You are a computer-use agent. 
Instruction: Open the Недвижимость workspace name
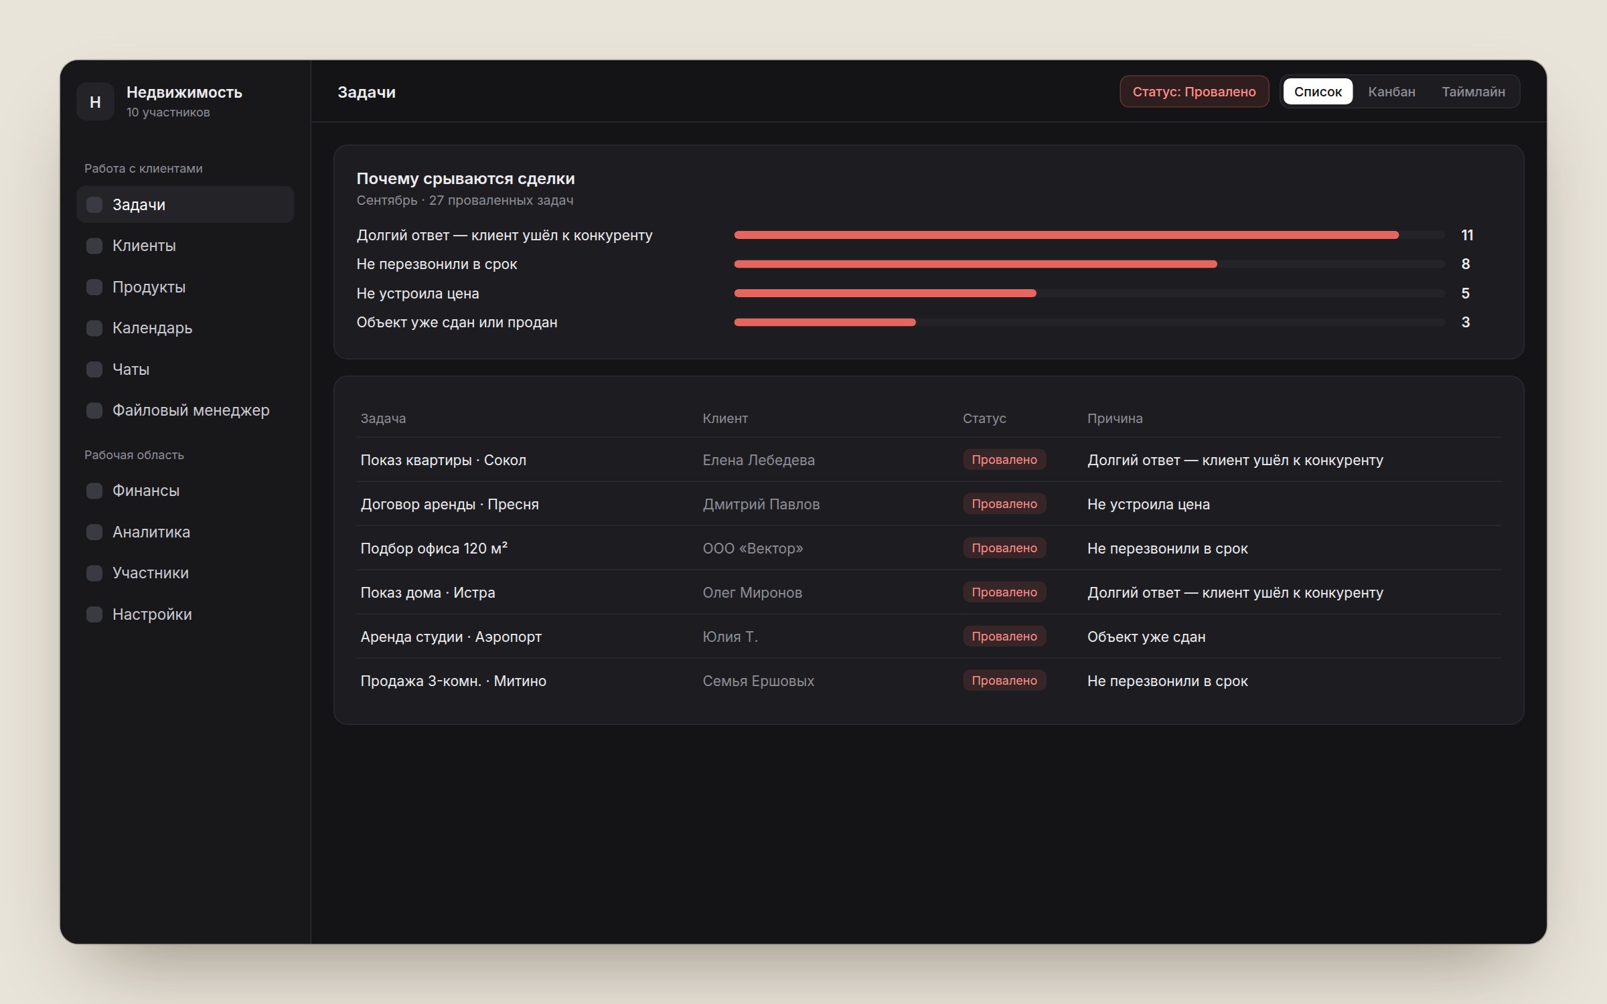[x=184, y=92]
